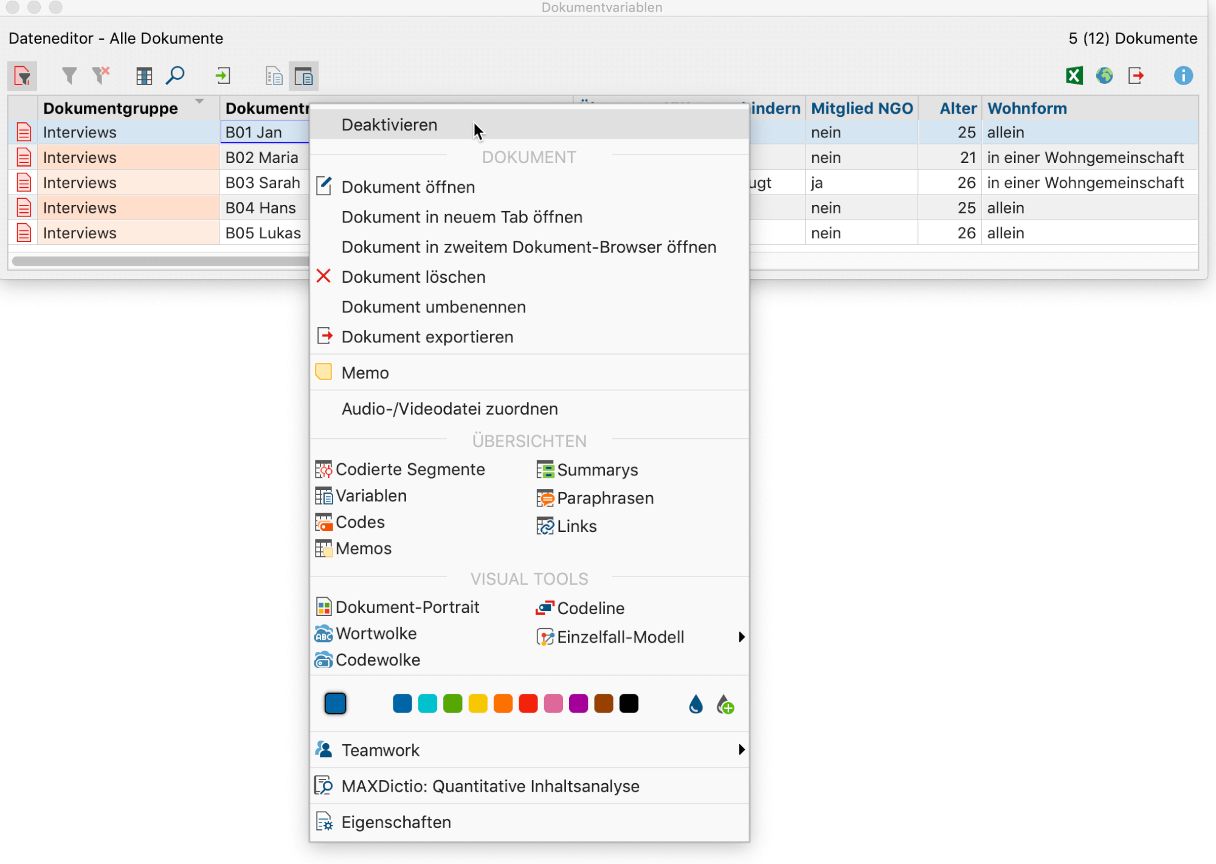This screenshot has width=1216, height=864.
Task: Open the Variablen overview
Action: click(x=361, y=496)
